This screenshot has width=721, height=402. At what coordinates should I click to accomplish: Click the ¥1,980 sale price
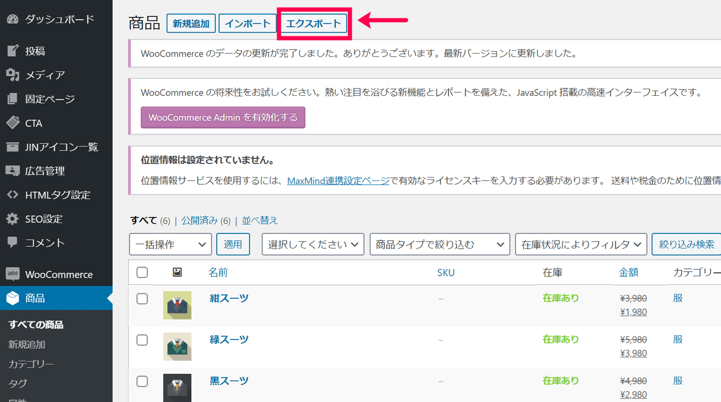633,312
